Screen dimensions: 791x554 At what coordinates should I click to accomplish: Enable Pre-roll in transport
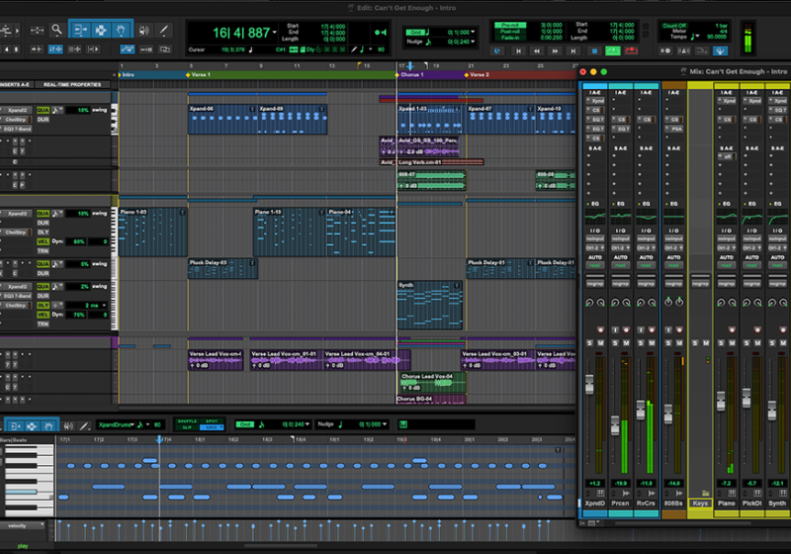tap(510, 25)
